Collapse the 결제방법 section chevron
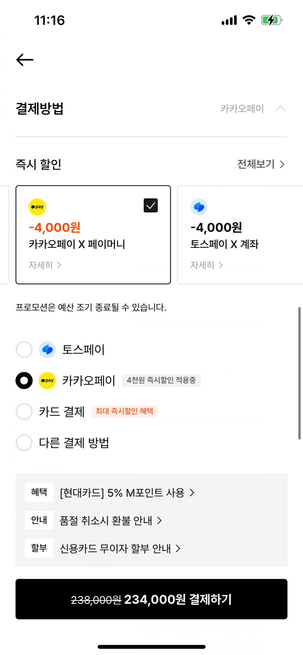 point(280,108)
